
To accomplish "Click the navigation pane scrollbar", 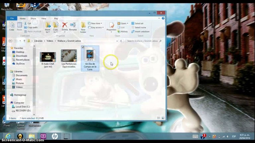I will [34, 76].
